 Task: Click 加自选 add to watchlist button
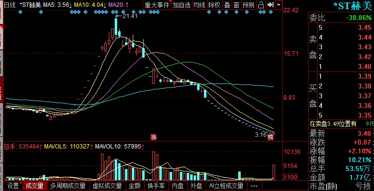pyautogui.click(x=182, y=4)
